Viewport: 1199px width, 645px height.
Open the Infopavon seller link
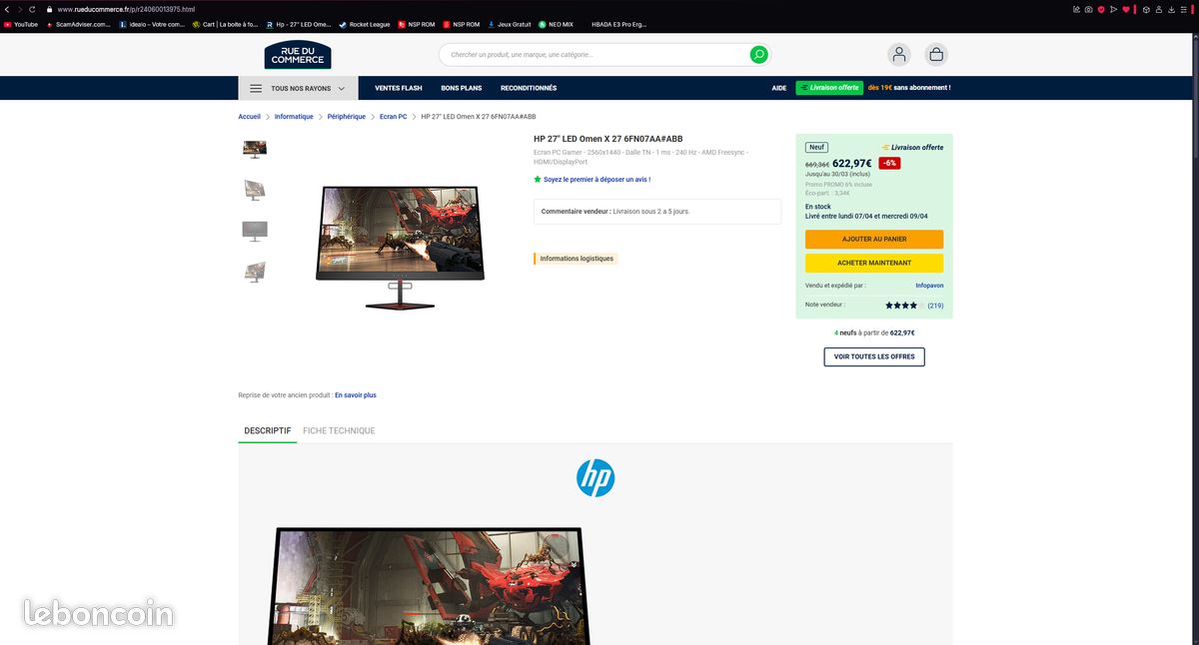coord(929,286)
